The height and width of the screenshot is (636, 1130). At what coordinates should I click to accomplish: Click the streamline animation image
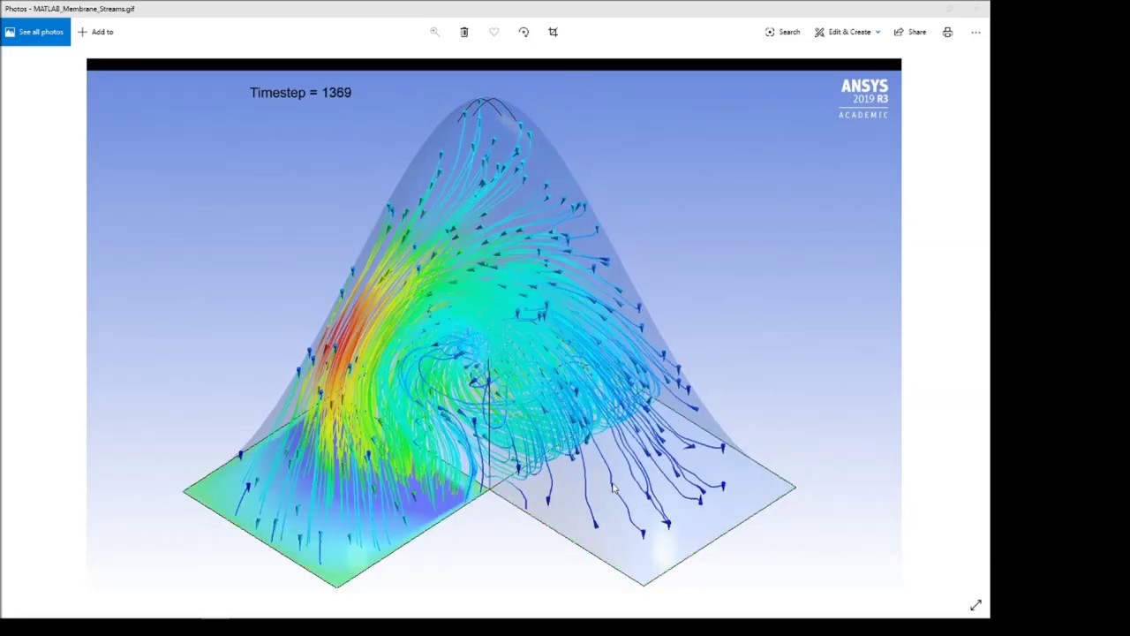tap(493, 323)
